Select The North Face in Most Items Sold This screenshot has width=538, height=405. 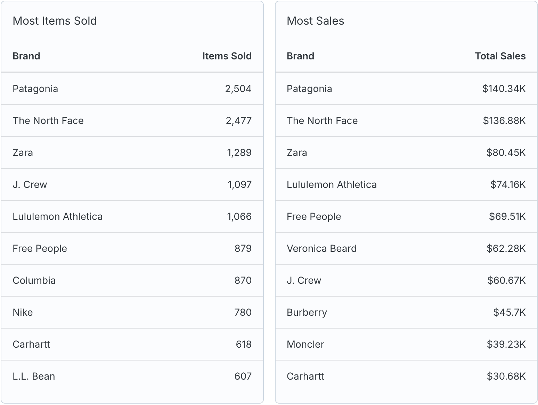(x=132, y=121)
